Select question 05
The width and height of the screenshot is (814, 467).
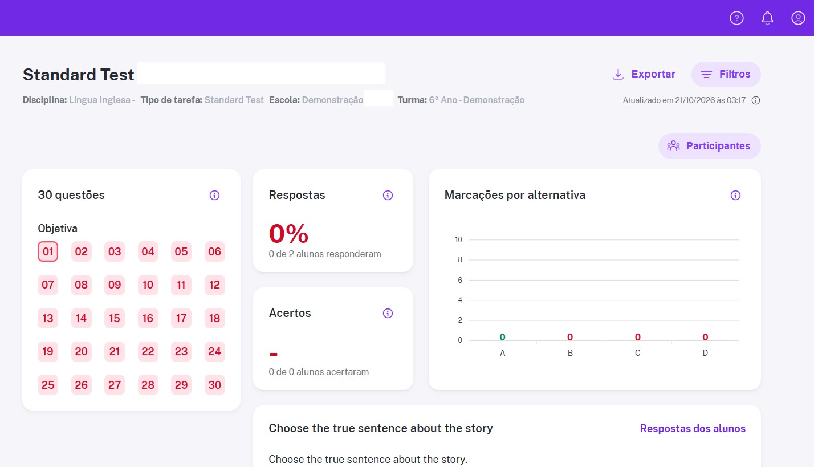pyautogui.click(x=181, y=251)
